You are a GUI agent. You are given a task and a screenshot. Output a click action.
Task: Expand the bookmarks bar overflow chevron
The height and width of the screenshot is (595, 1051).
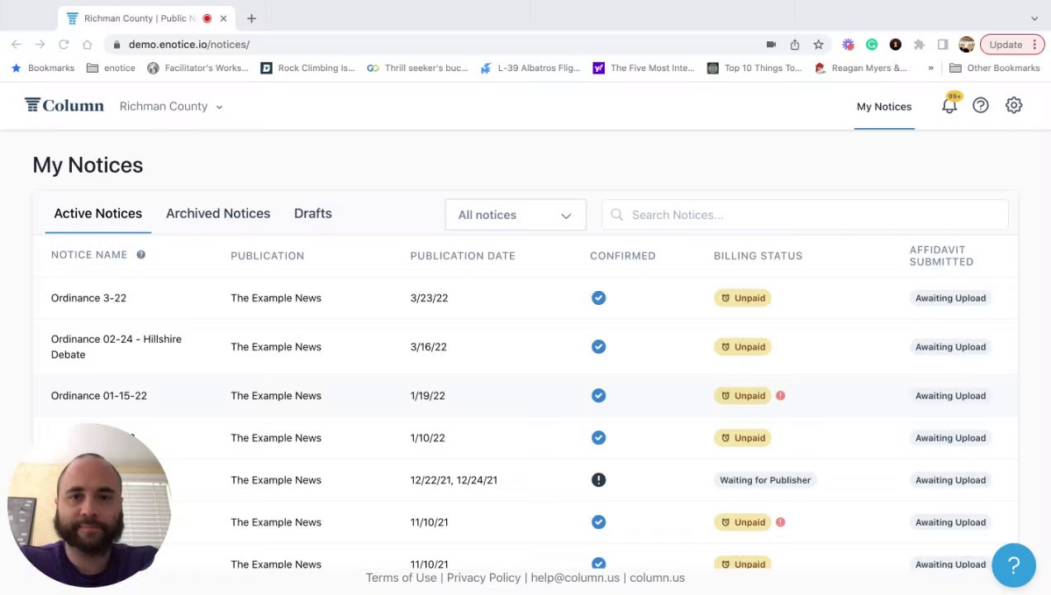(930, 68)
